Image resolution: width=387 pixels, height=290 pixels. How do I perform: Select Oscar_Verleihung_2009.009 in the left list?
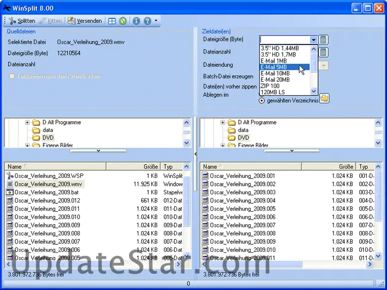[x=47, y=225]
